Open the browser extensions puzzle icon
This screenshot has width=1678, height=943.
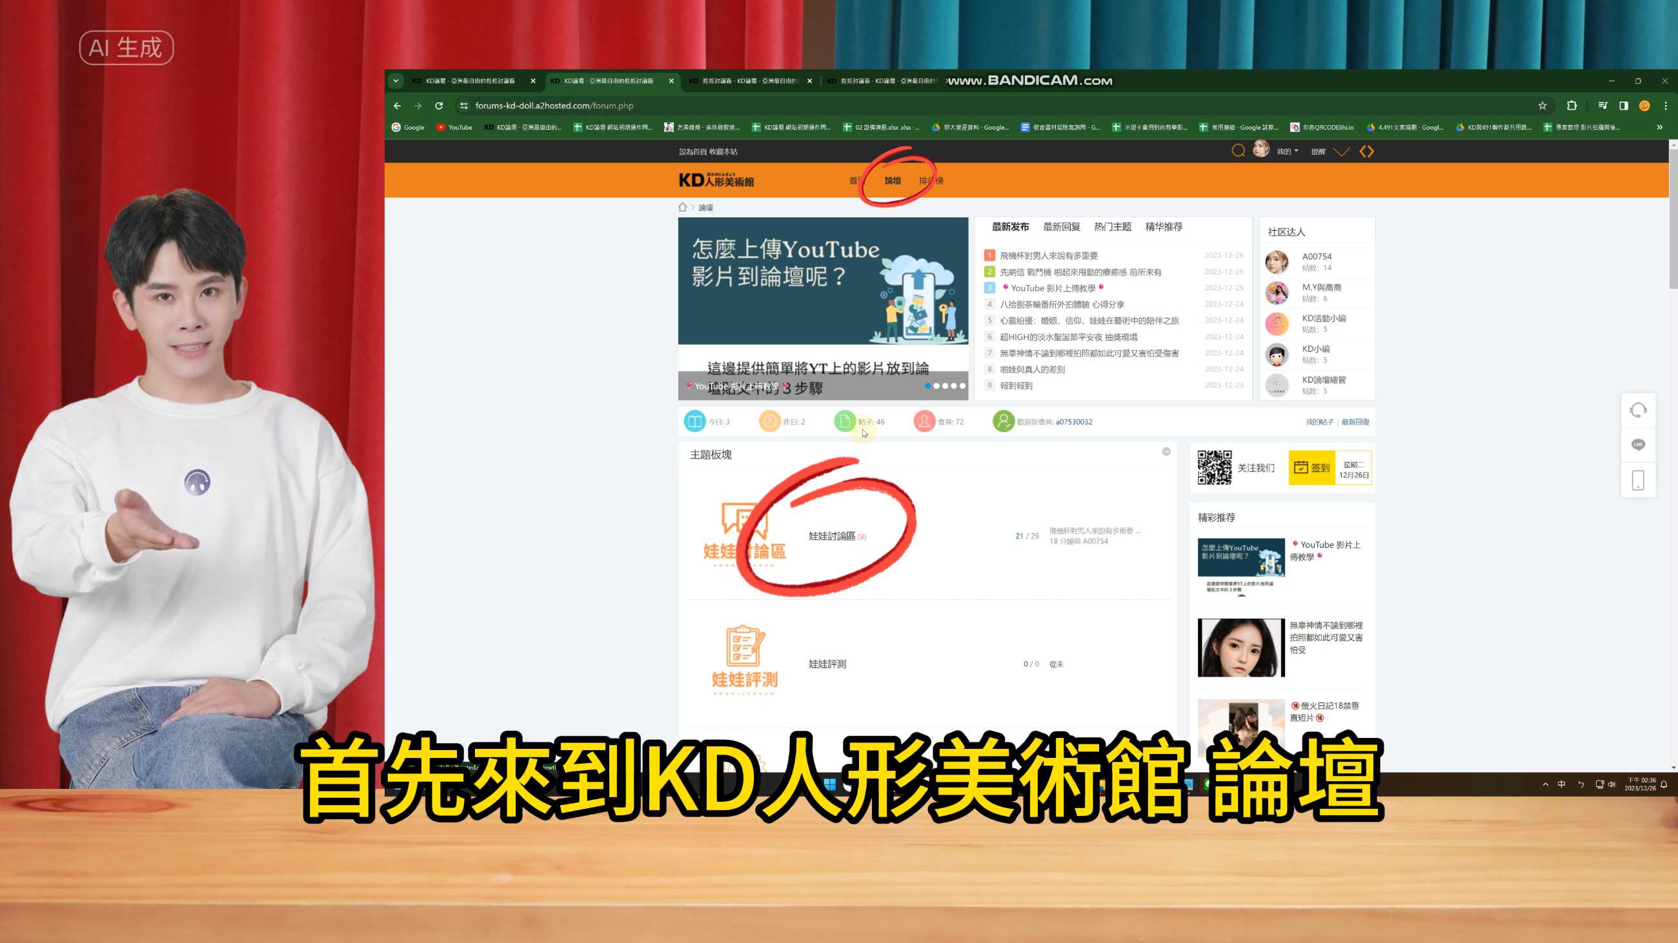pyautogui.click(x=1572, y=105)
